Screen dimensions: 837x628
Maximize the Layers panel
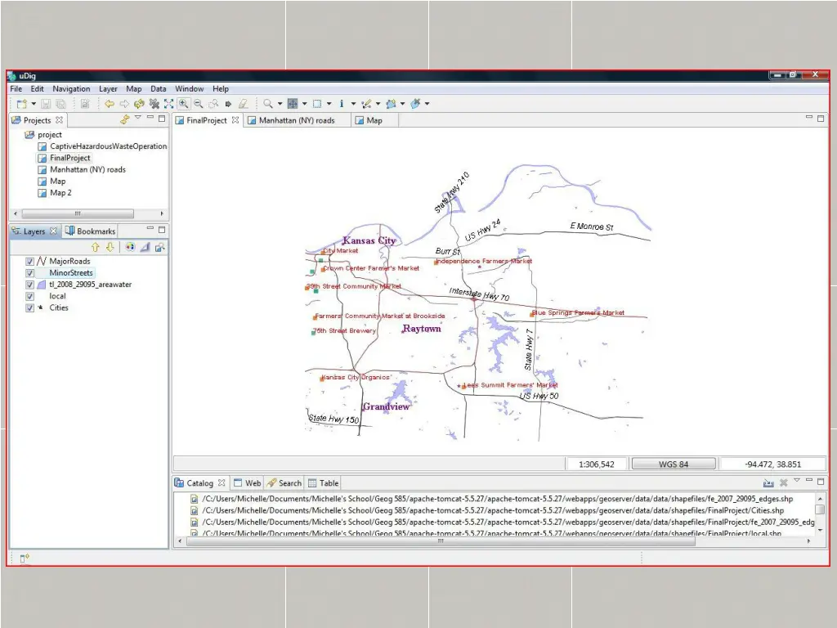(x=162, y=230)
